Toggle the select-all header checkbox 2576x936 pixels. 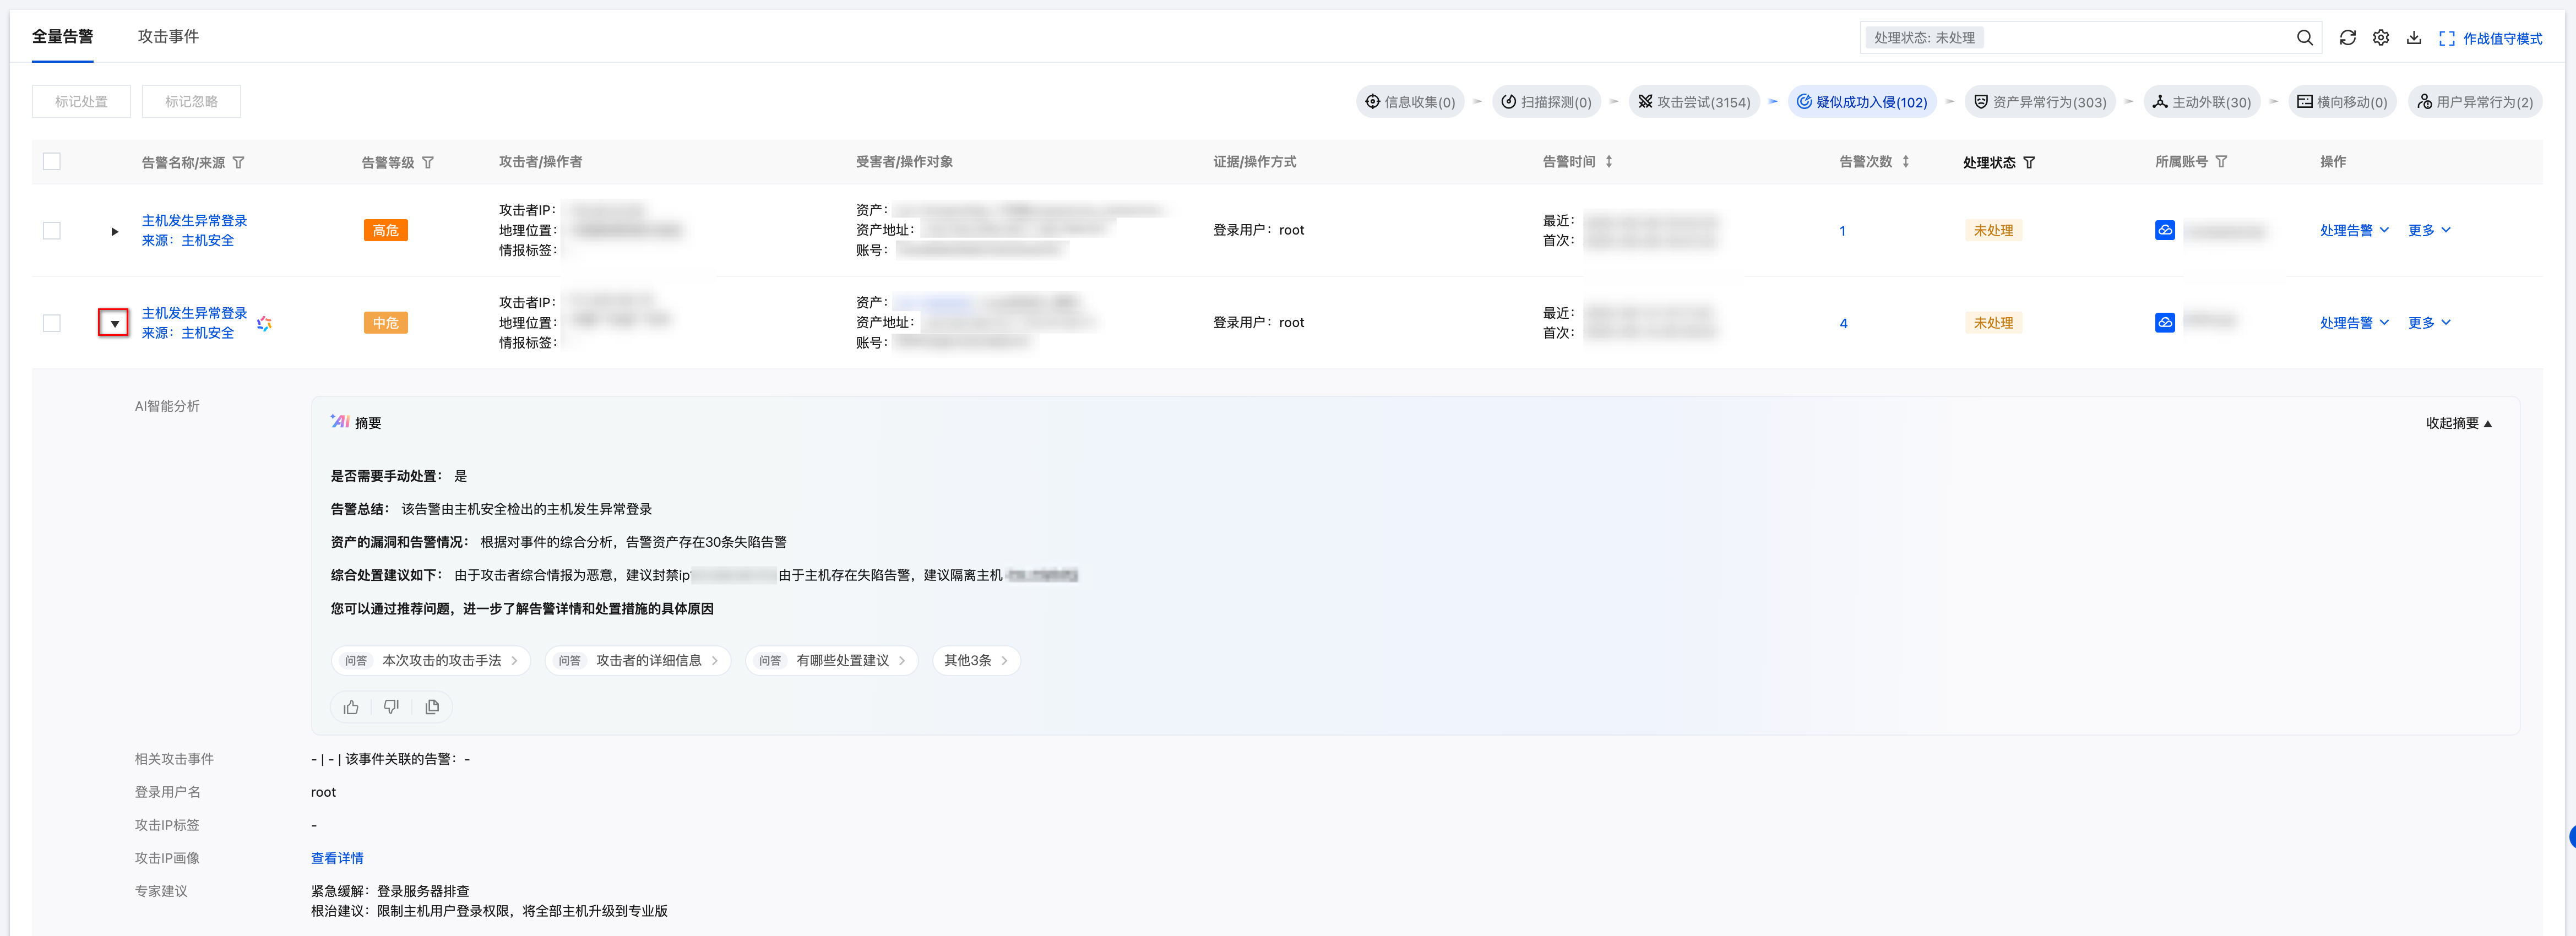(x=52, y=162)
